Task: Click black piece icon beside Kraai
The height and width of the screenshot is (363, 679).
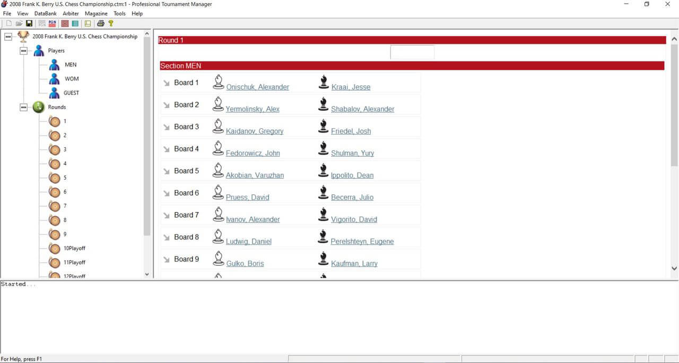Action: tap(323, 82)
